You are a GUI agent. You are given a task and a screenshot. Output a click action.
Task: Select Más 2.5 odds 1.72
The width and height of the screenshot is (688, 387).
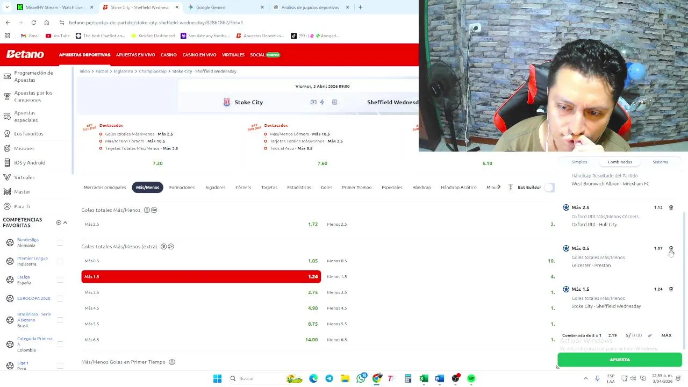click(x=201, y=224)
